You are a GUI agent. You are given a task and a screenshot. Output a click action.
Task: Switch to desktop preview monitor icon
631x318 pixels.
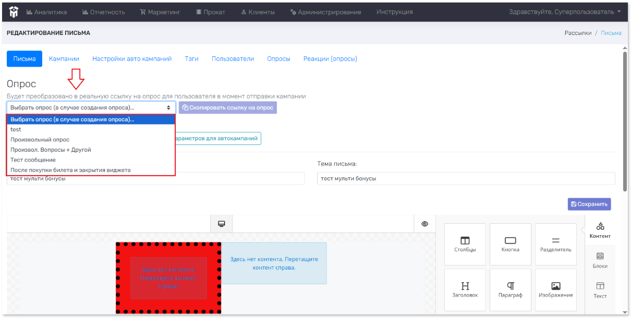click(x=222, y=224)
